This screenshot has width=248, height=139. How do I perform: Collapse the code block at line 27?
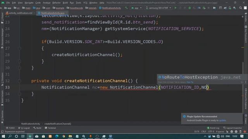[x=20, y=48]
